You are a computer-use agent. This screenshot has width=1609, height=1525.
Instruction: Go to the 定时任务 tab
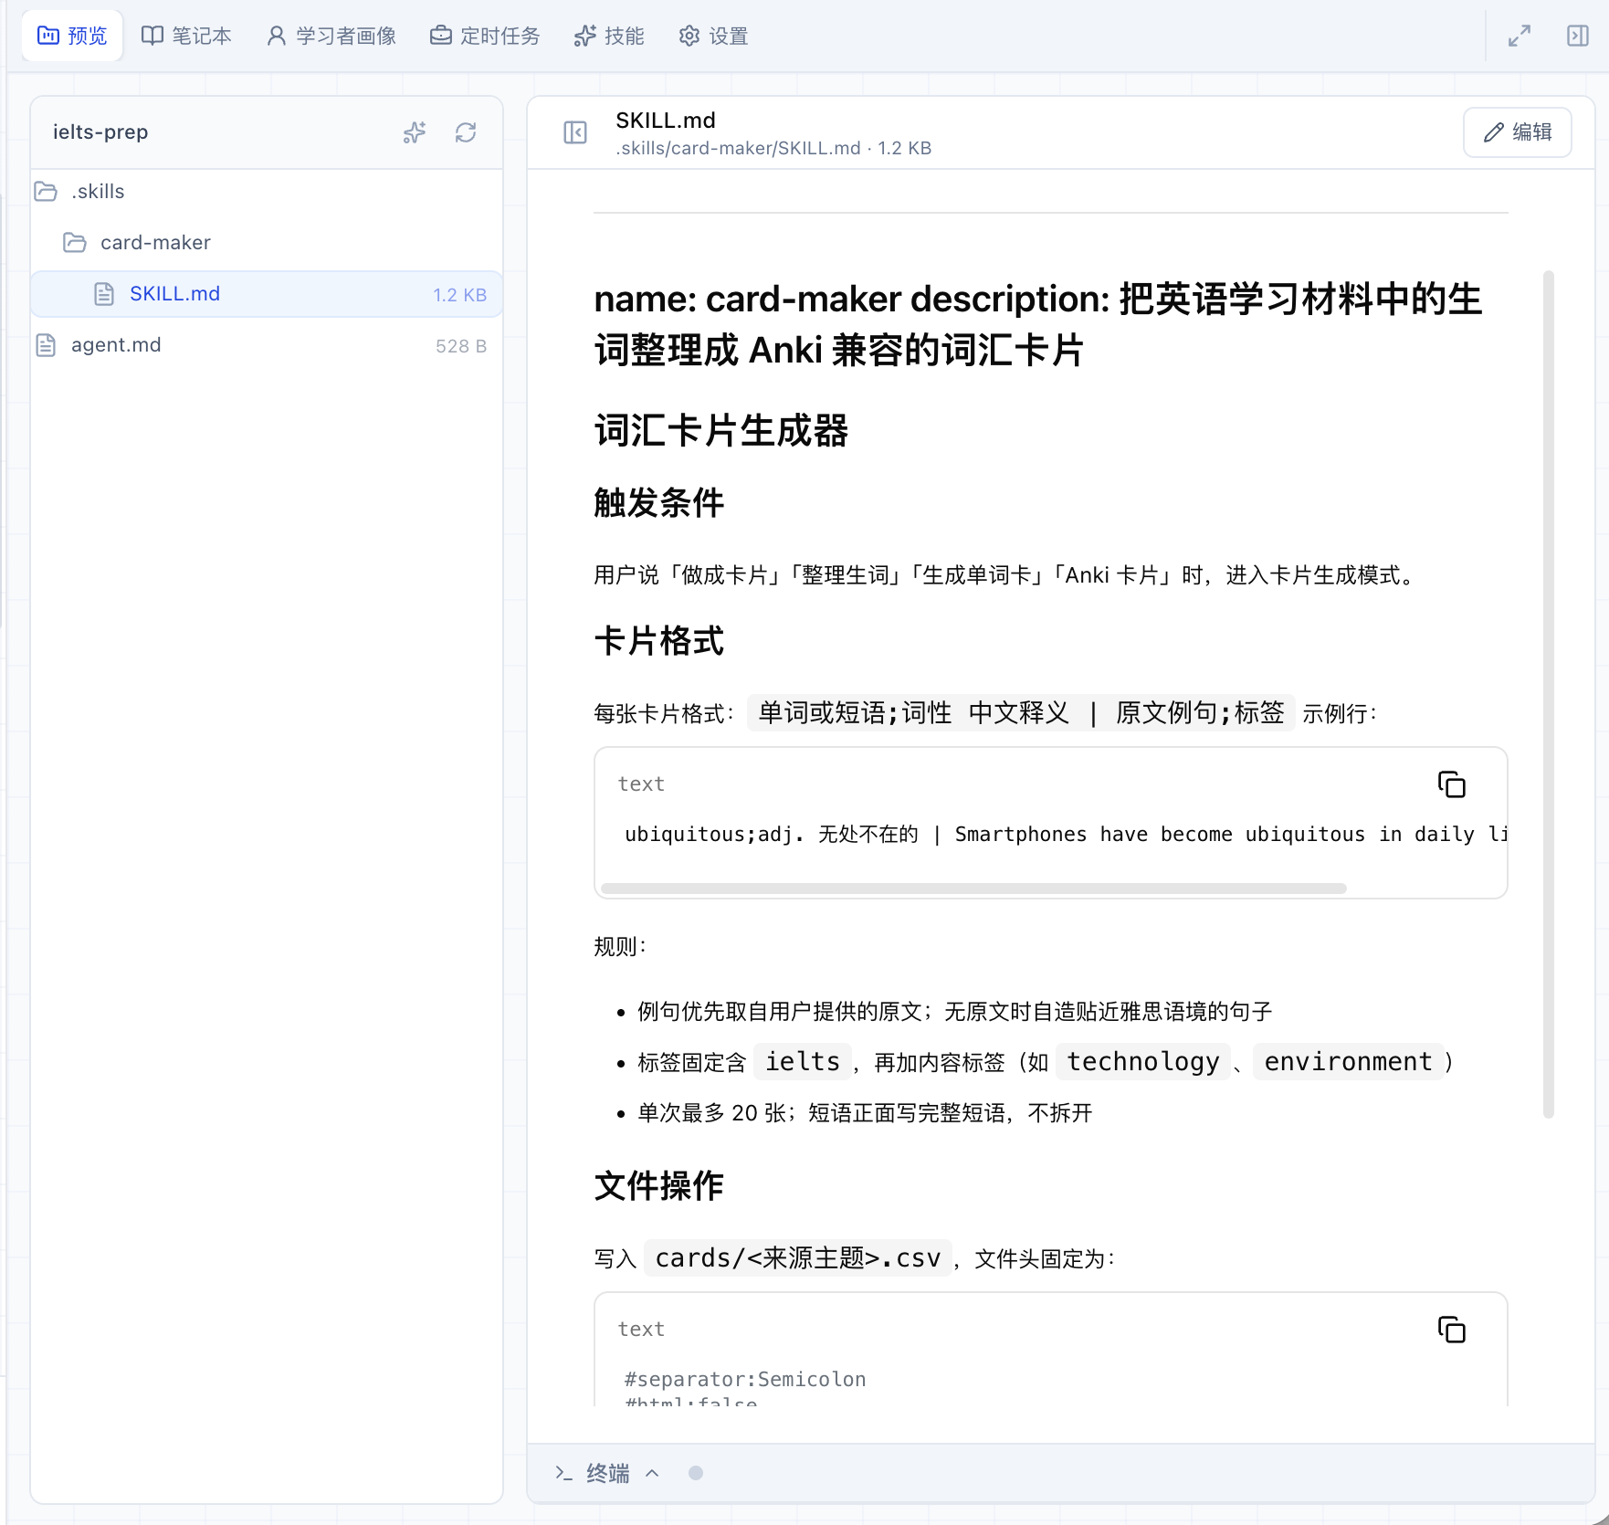pos(485,36)
